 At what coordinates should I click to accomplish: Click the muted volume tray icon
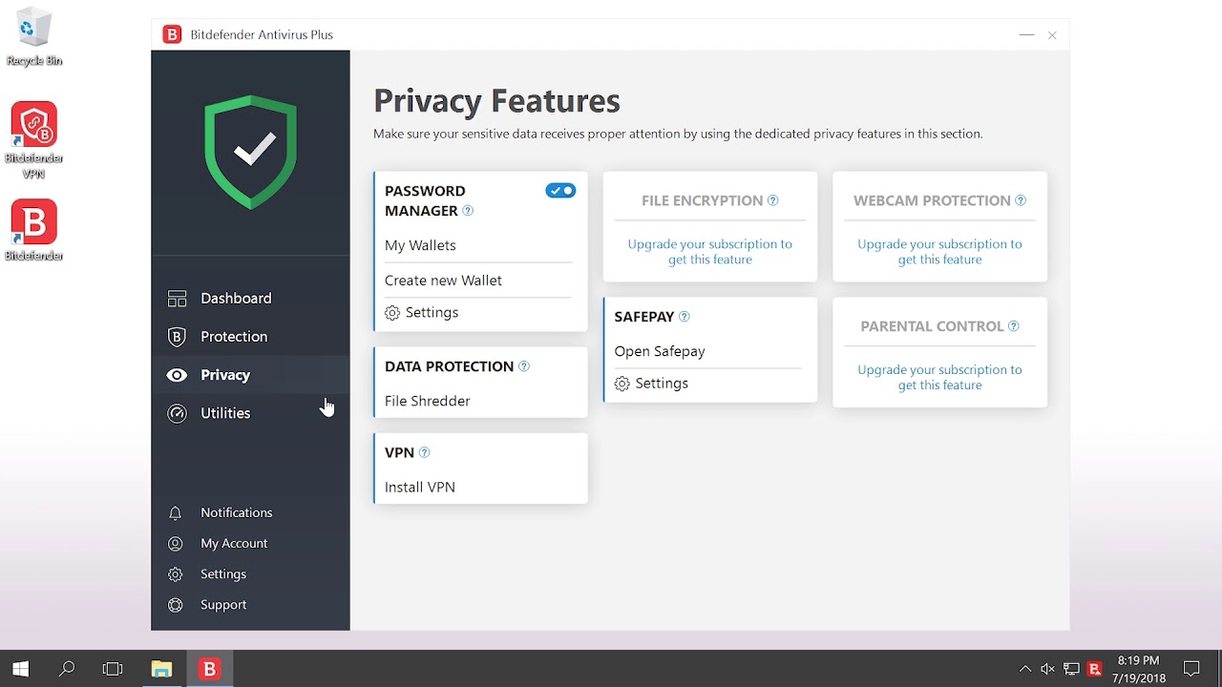(x=1048, y=670)
